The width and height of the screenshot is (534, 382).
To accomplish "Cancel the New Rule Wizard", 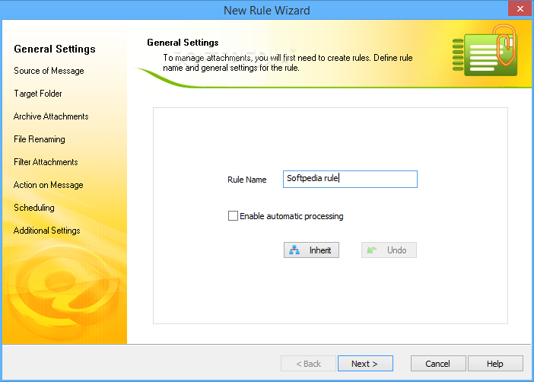I will pyautogui.click(x=438, y=364).
